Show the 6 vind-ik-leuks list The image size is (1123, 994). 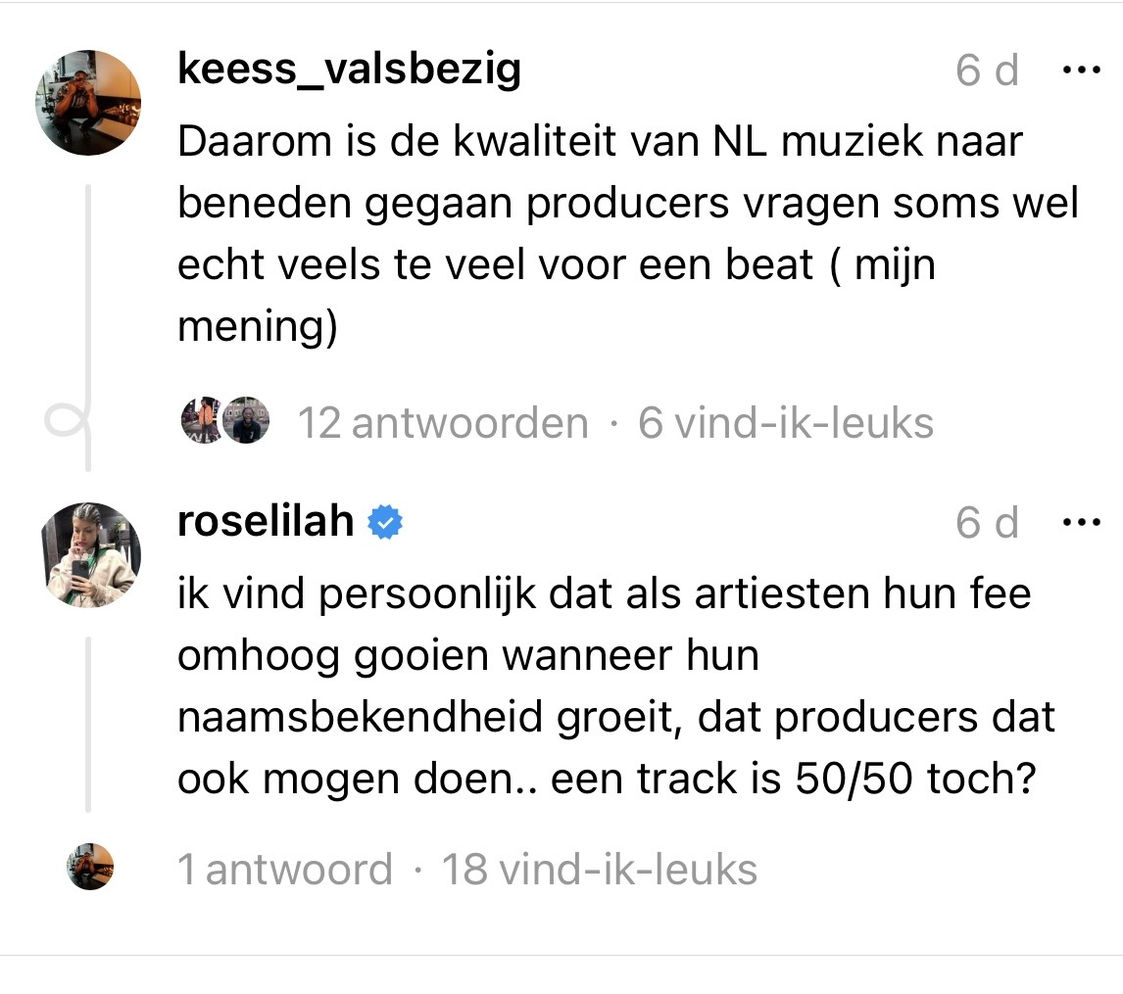click(x=785, y=423)
